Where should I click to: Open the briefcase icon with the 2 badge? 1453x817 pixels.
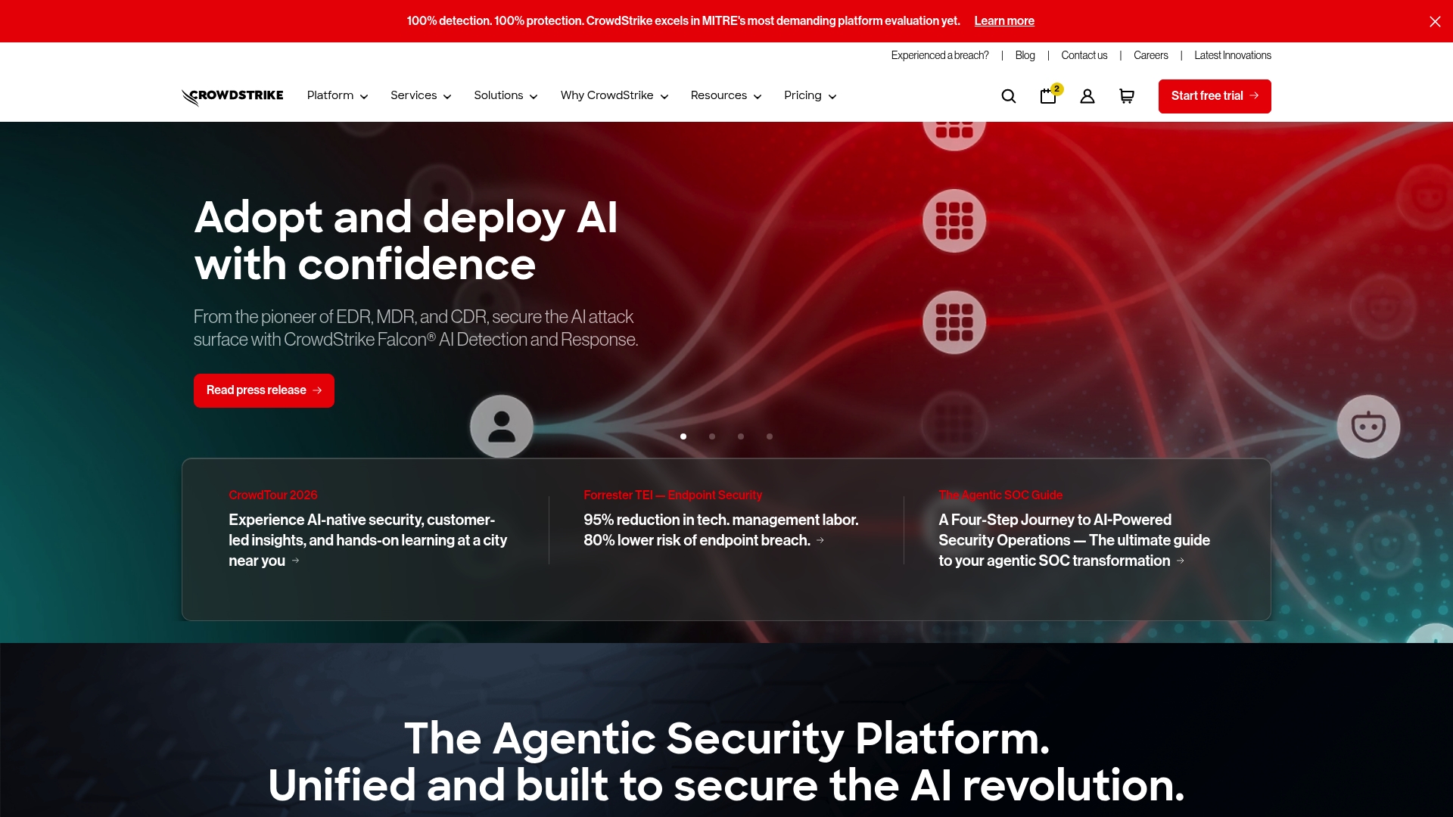[x=1048, y=96]
